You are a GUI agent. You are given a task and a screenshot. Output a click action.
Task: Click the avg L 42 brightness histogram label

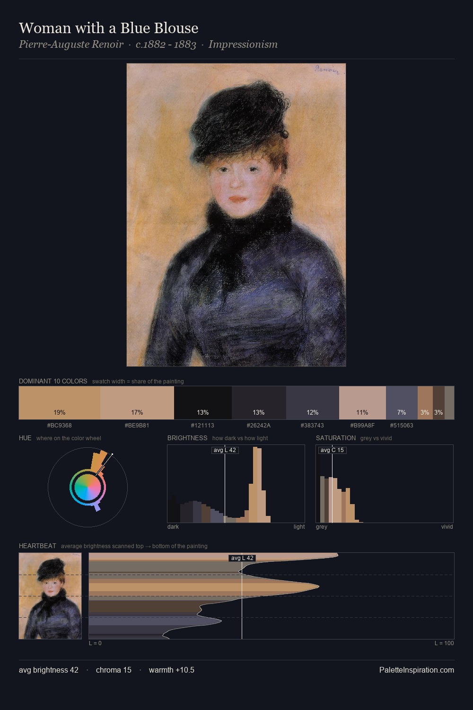225,450
